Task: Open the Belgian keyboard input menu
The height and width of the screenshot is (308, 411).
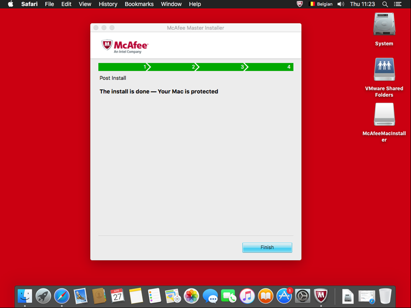Action: (x=321, y=4)
